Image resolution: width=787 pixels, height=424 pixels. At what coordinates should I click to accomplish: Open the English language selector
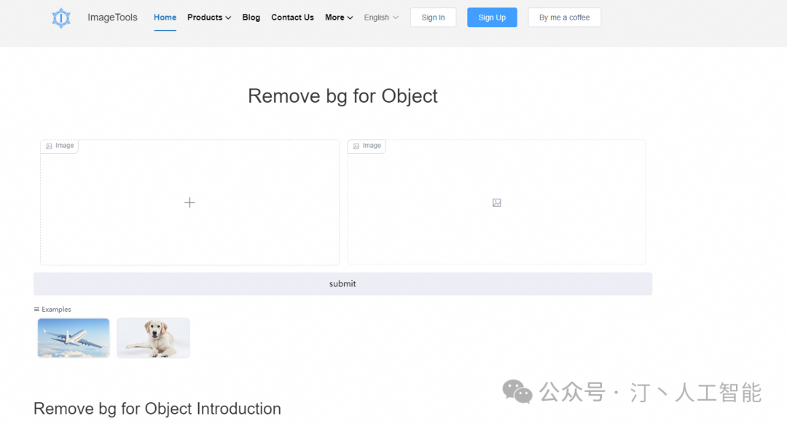pyautogui.click(x=381, y=17)
